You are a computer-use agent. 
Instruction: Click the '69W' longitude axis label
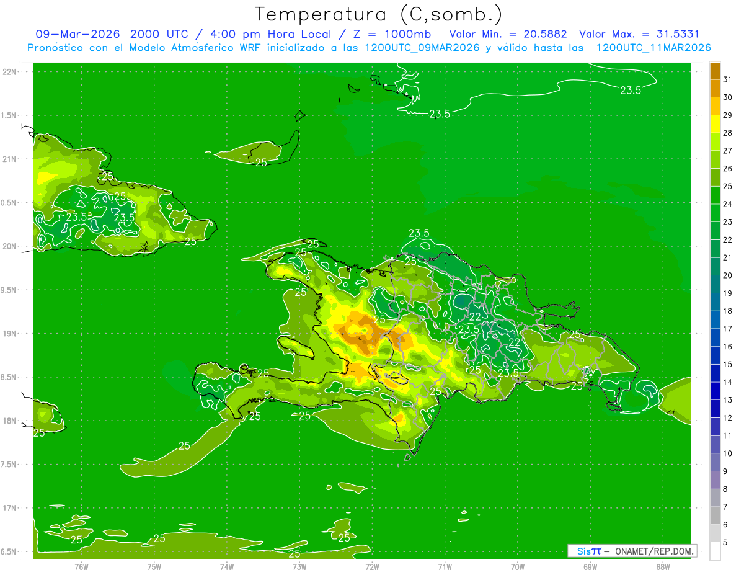pyautogui.click(x=590, y=566)
